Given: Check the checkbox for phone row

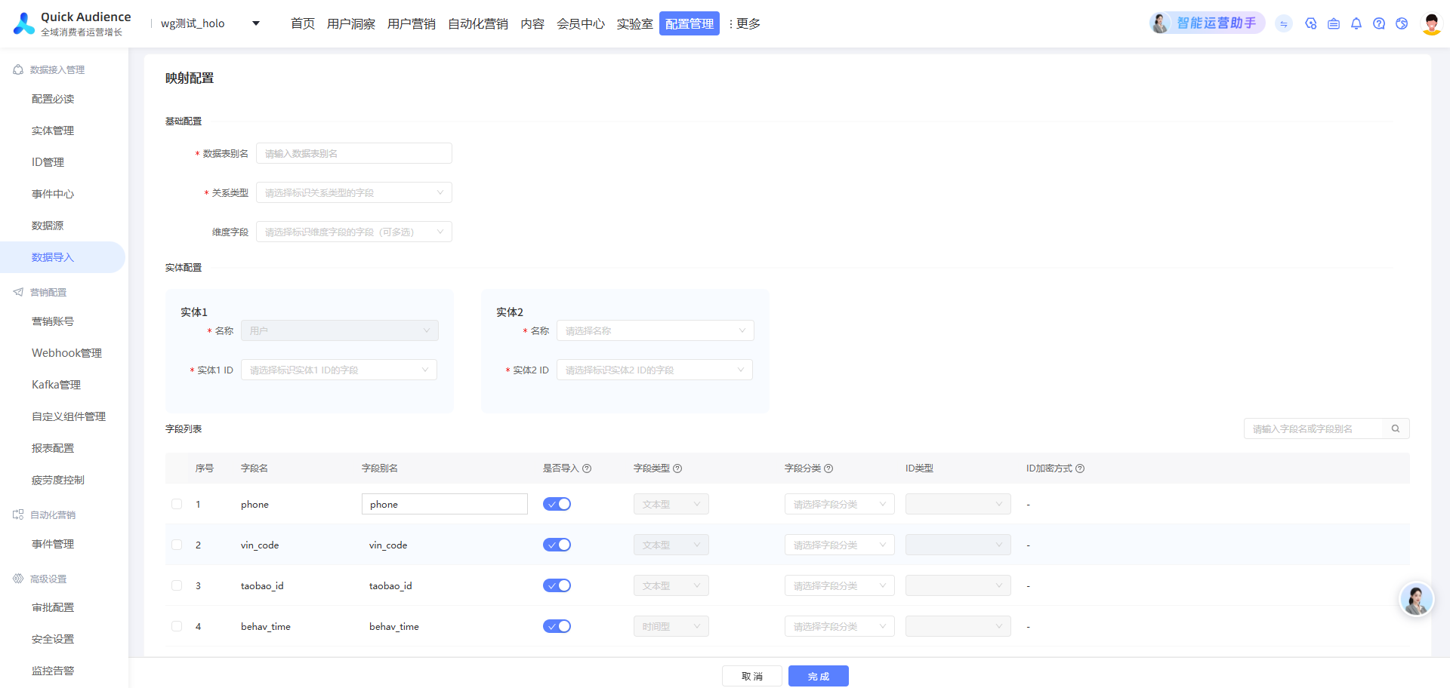Looking at the screenshot, I should coord(177,504).
